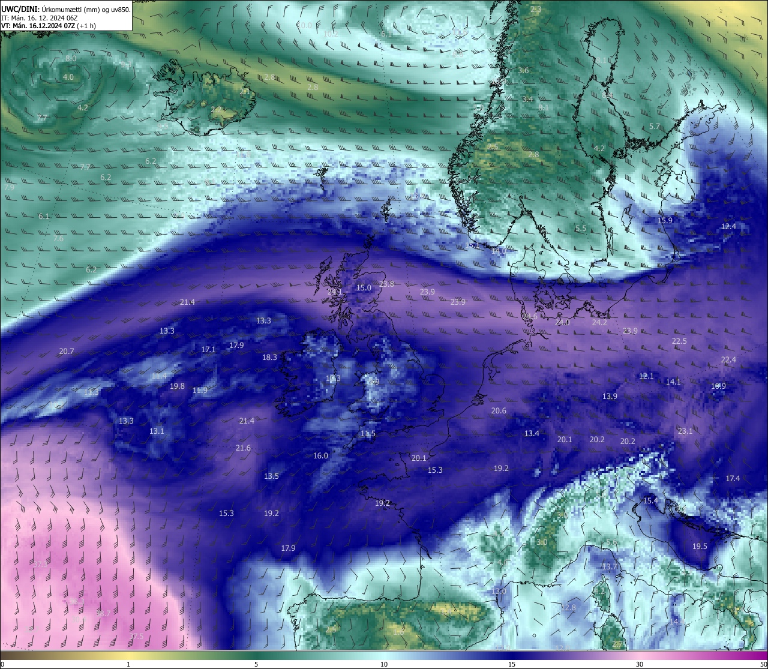The width and height of the screenshot is (768, 669).
Task: Click the map value '20.6' near the Netherlands
Action: [499, 410]
